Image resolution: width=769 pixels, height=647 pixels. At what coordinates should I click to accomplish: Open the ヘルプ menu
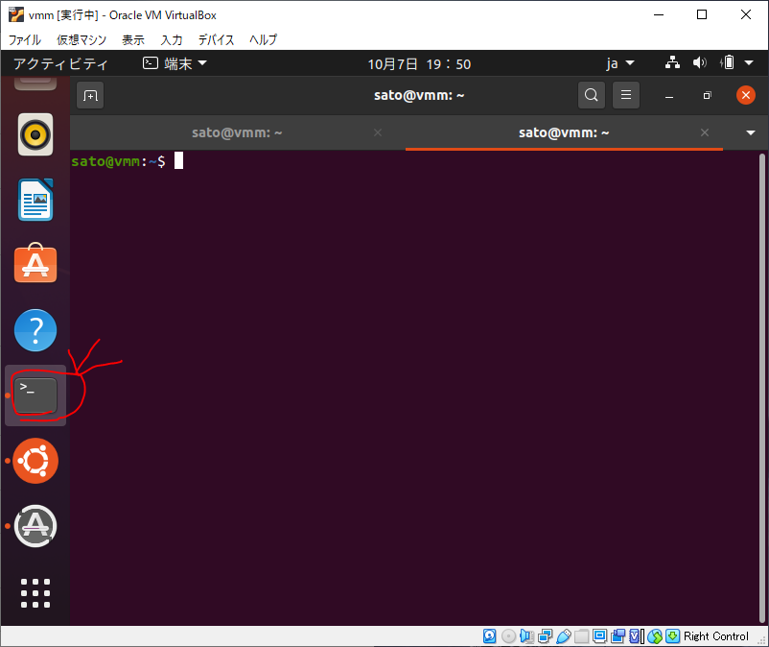263,39
